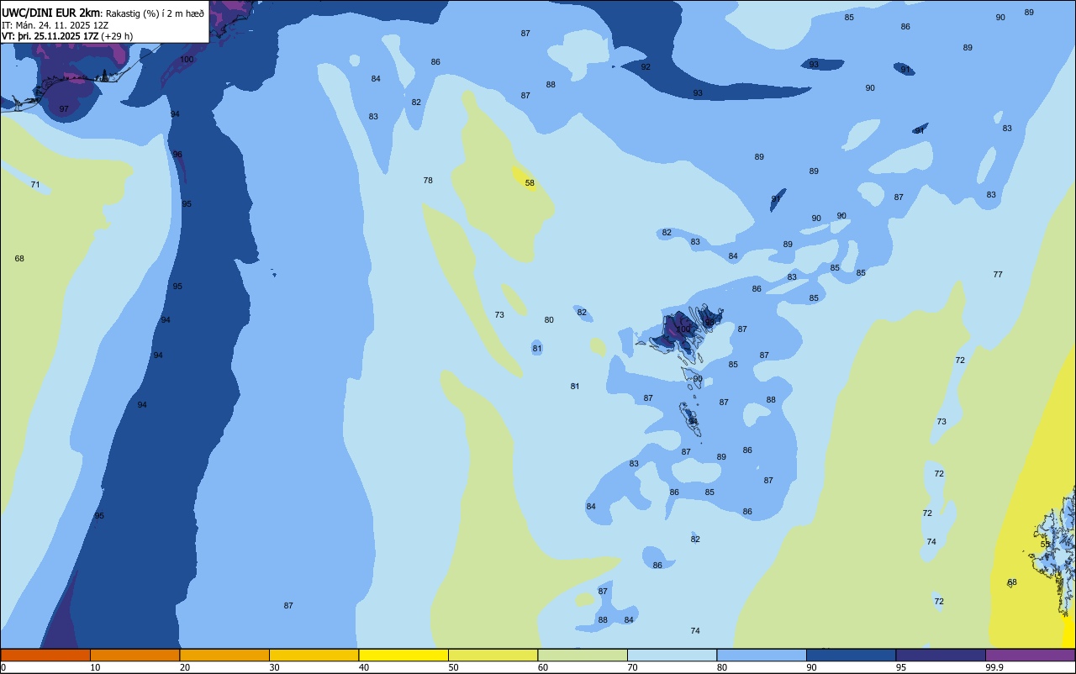This screenshot has height=674, width=1076.
Task: Click the '77' humidity value on the map
Action: tap(998, 274)
